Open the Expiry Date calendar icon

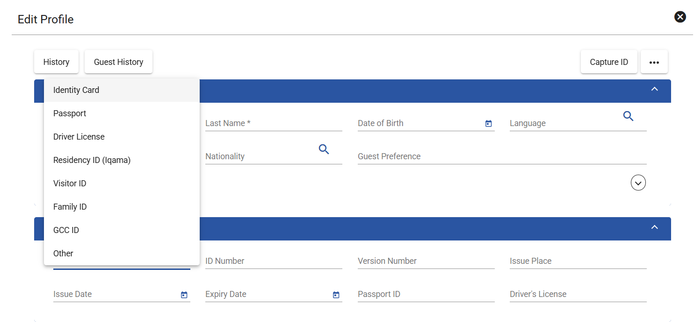(336, 295)
